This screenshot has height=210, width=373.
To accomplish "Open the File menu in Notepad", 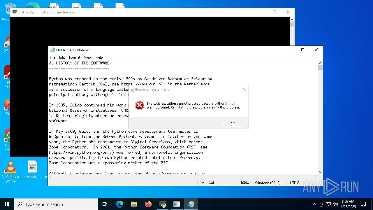I will click(x=52, y=57).
